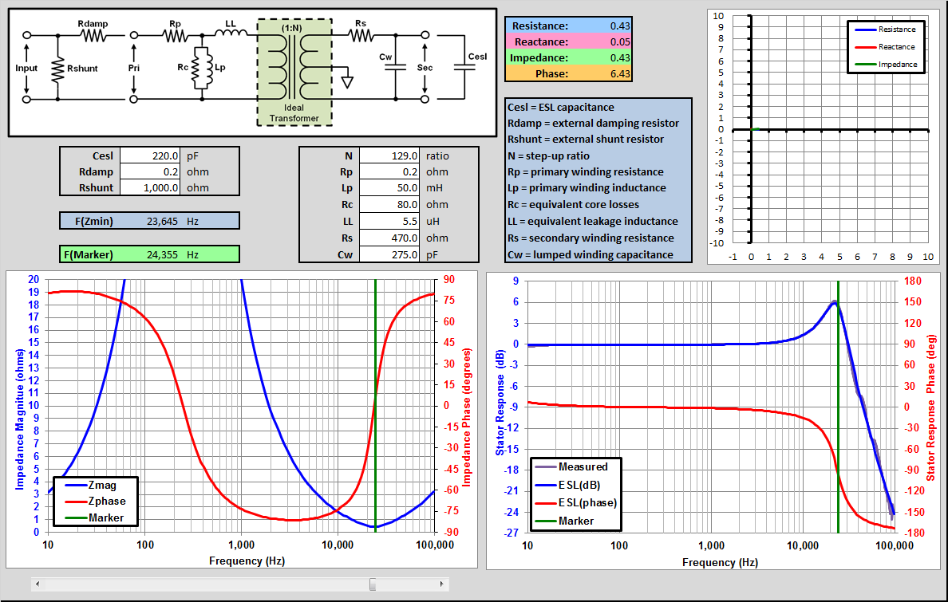Click the ESL(phase) legend entry

point(576,503)
